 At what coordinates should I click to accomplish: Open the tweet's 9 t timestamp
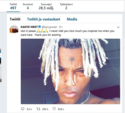pos(61,27)
